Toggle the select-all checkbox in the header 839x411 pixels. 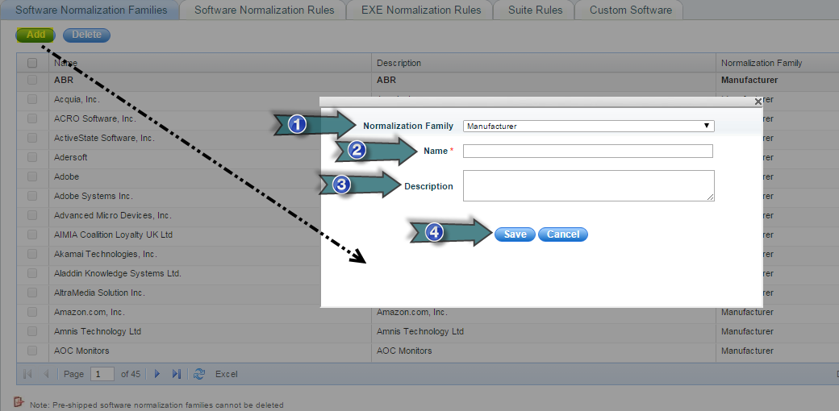pos(32,63)
